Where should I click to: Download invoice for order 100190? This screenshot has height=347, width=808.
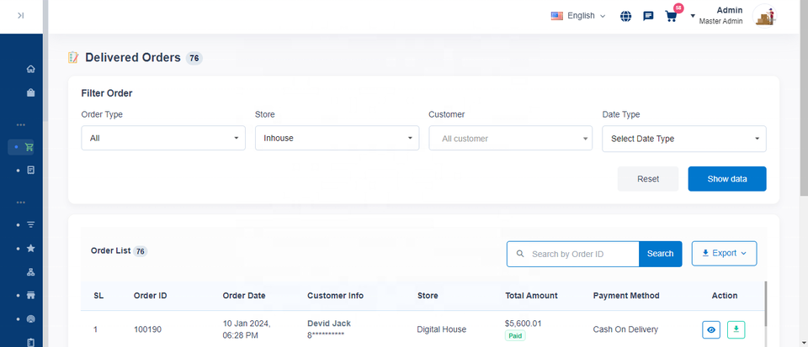click(736, 330)
